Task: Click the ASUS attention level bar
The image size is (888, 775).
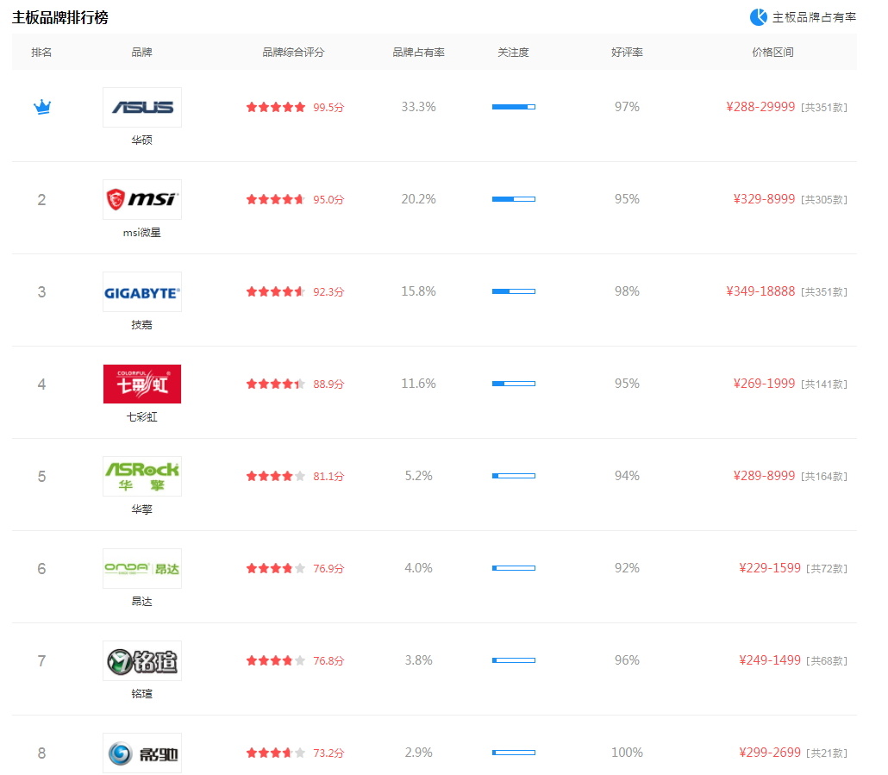Action: [514, 107]
